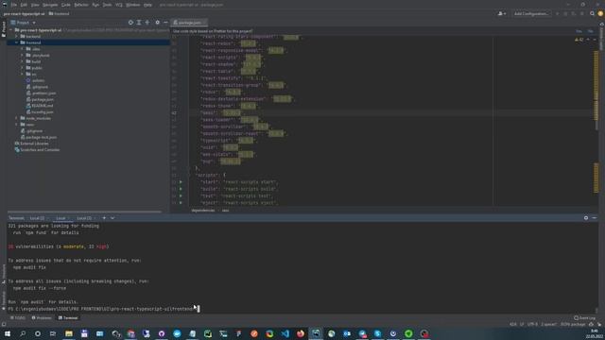This screenshot has width=605, height=340.
Task: Select .prettierrc.json file
Action: (43, 93)
